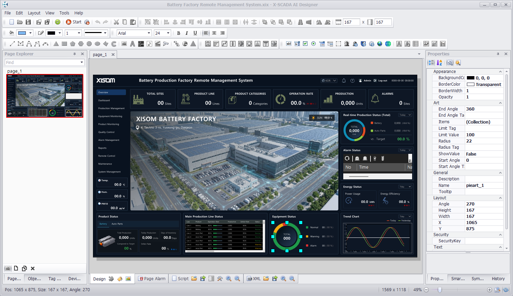Insert an image with the picture tool
513x296 pixels.
click(124, 44)
